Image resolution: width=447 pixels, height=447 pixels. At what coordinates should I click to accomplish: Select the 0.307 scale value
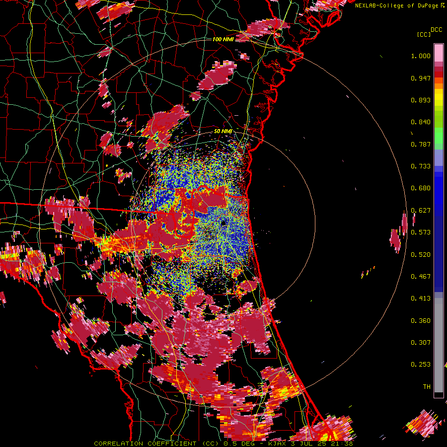pyautogui.click(x=421, y=343)
